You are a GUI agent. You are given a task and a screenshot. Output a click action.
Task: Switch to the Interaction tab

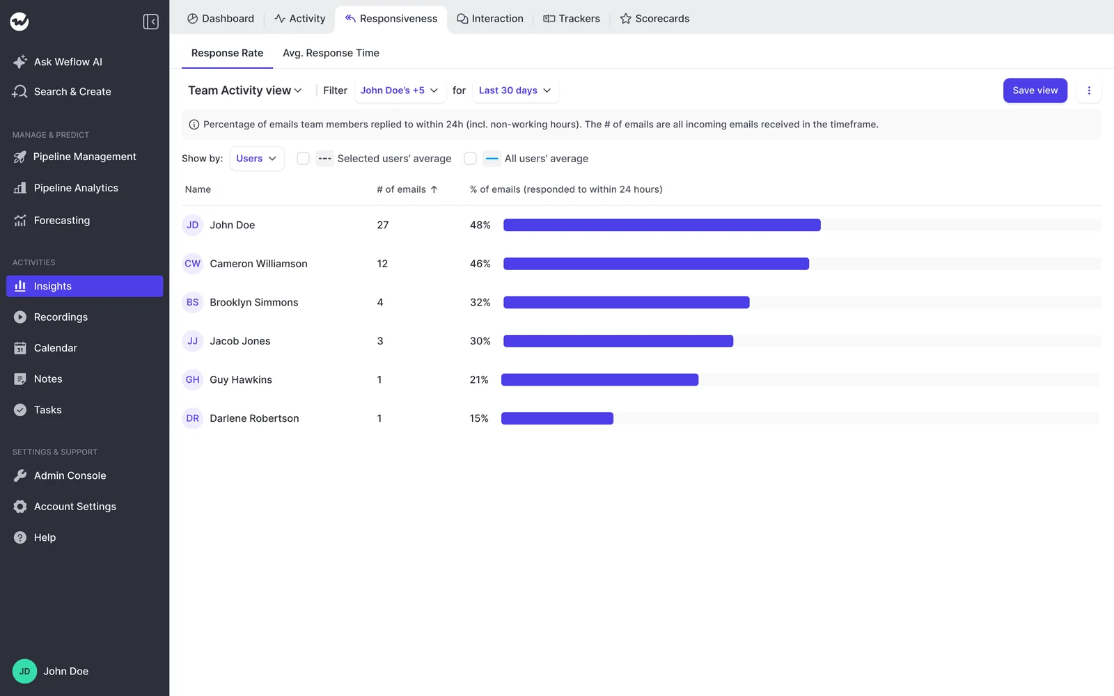click(490, 19)
